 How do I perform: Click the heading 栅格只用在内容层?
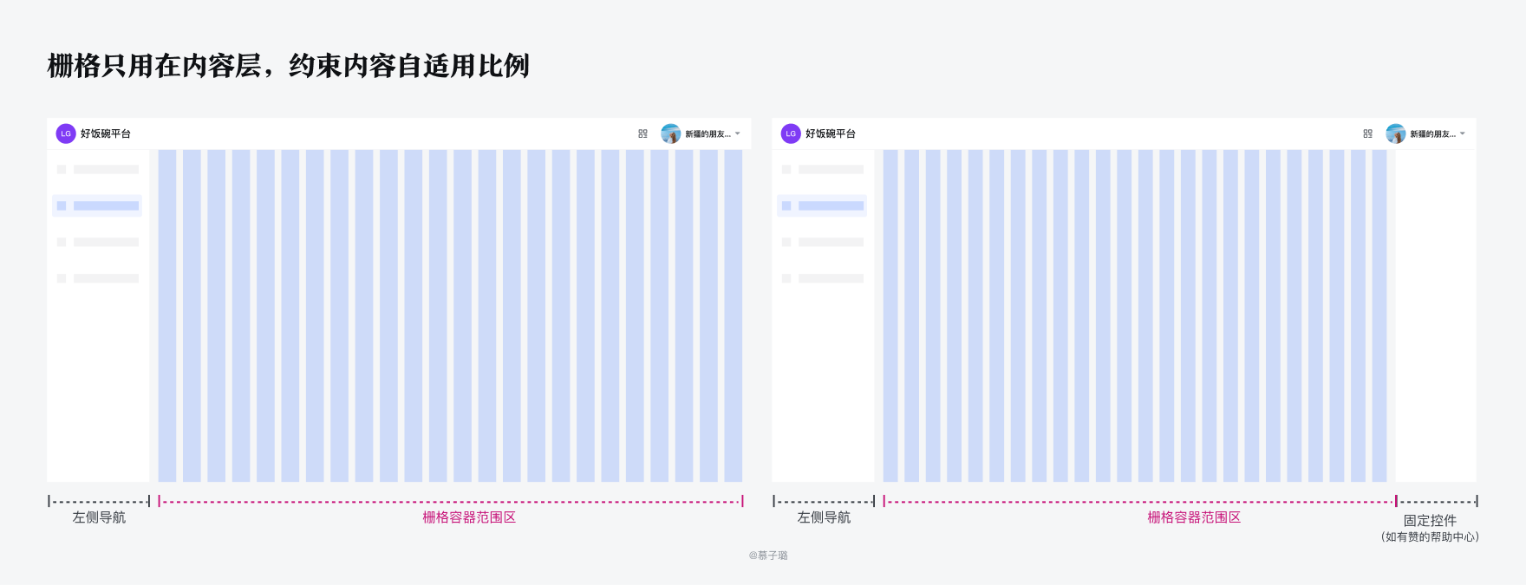(x=153, y=66)
